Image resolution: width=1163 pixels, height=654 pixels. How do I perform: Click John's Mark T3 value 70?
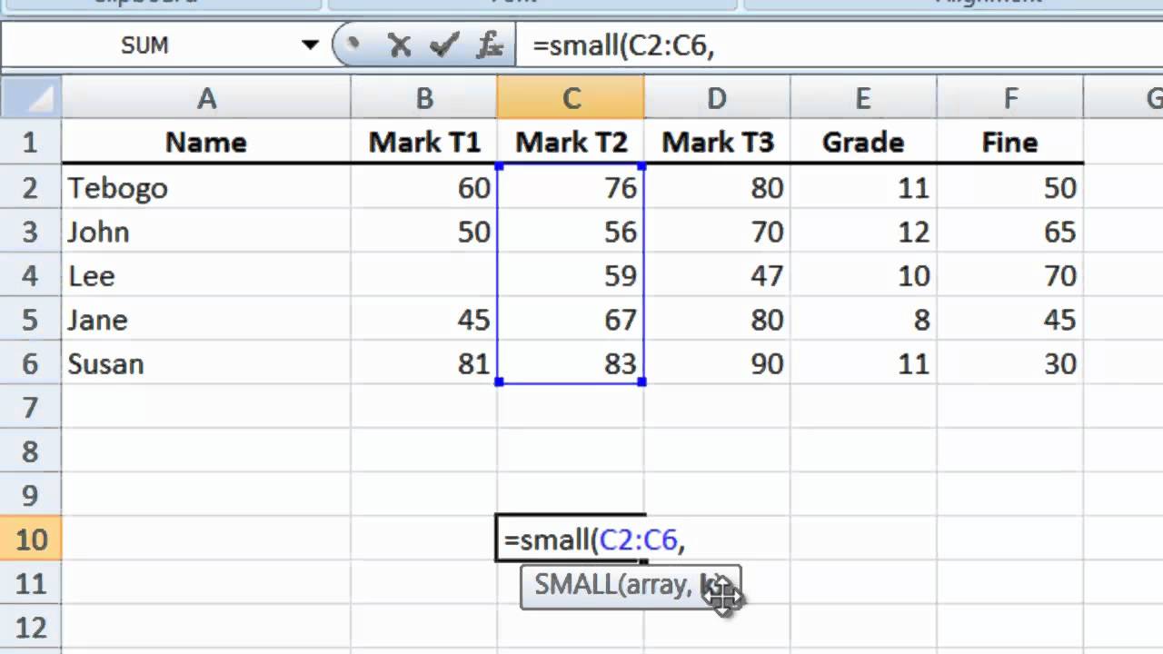(x=717, y=232)
